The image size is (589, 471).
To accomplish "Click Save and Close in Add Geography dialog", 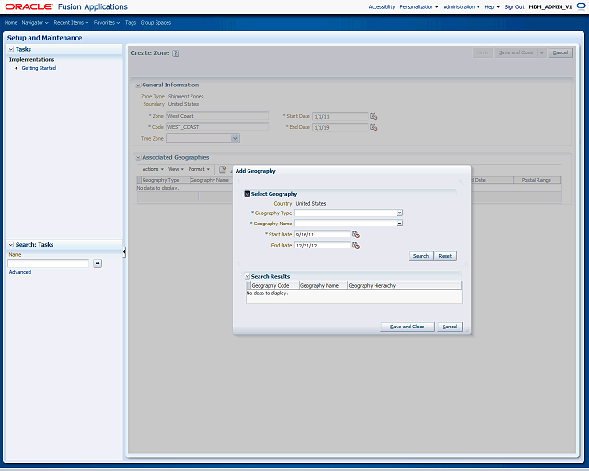I will pos(408,327).
